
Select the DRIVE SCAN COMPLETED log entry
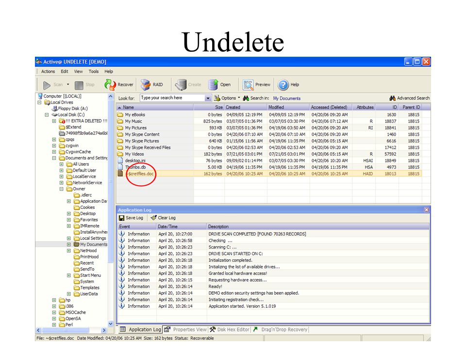273,234
